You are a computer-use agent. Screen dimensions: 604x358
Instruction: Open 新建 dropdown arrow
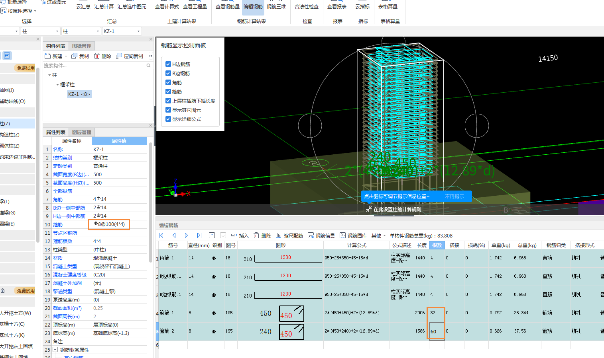pos(66,56)
